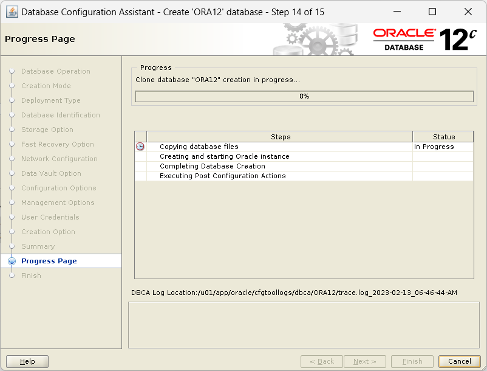
Task: Click the Help button
Action: tap(27, 361)
